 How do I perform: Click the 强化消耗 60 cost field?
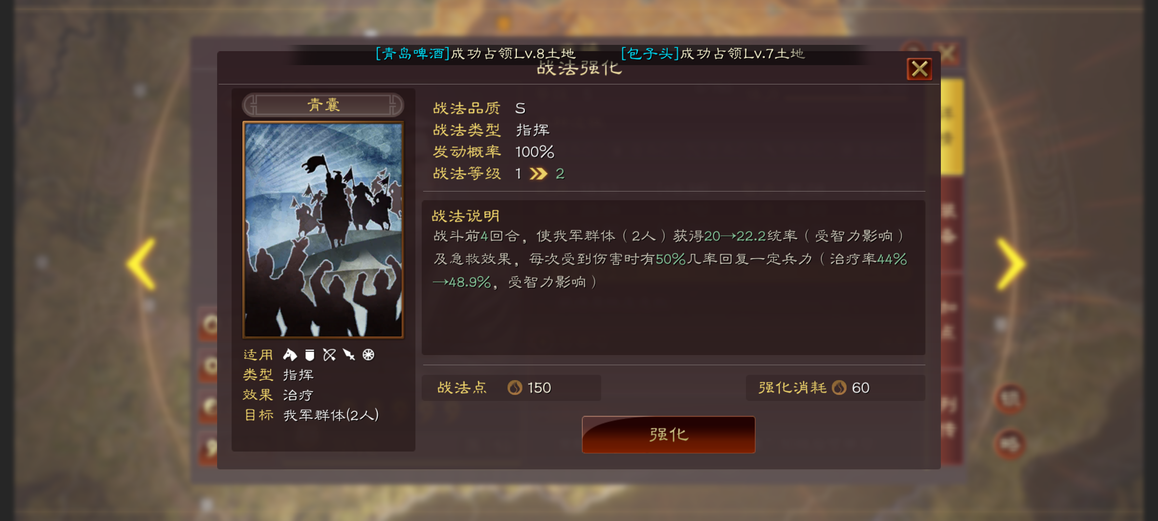pyautogui.click(x=836, y=388)
